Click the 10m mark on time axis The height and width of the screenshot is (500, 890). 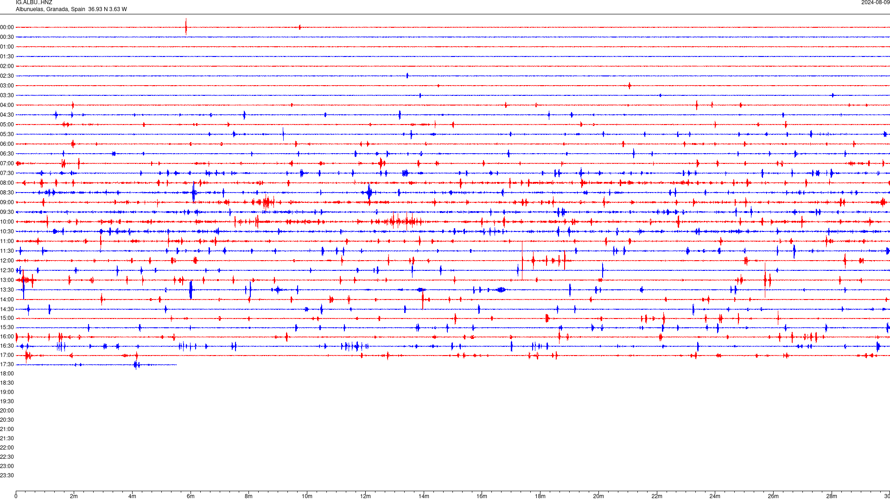click(x=307, y=496)
